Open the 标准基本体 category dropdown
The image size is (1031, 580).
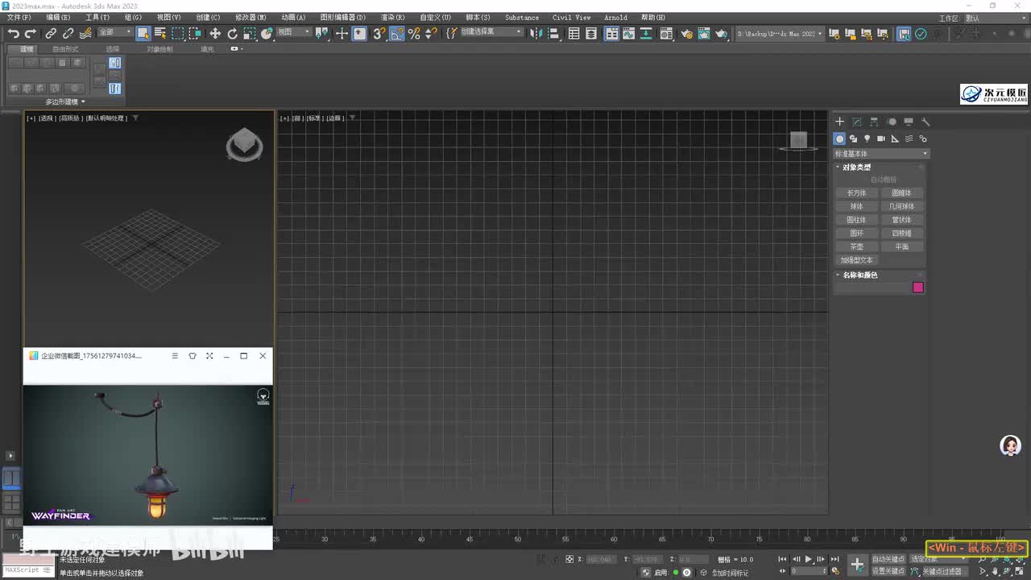[881, 153]
